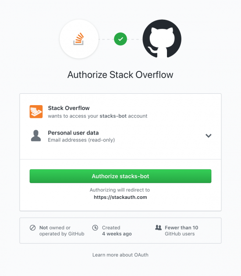The image size is (241, 276).
Task: Click Not owned or operated by GitHub
Action: [62, 230]
